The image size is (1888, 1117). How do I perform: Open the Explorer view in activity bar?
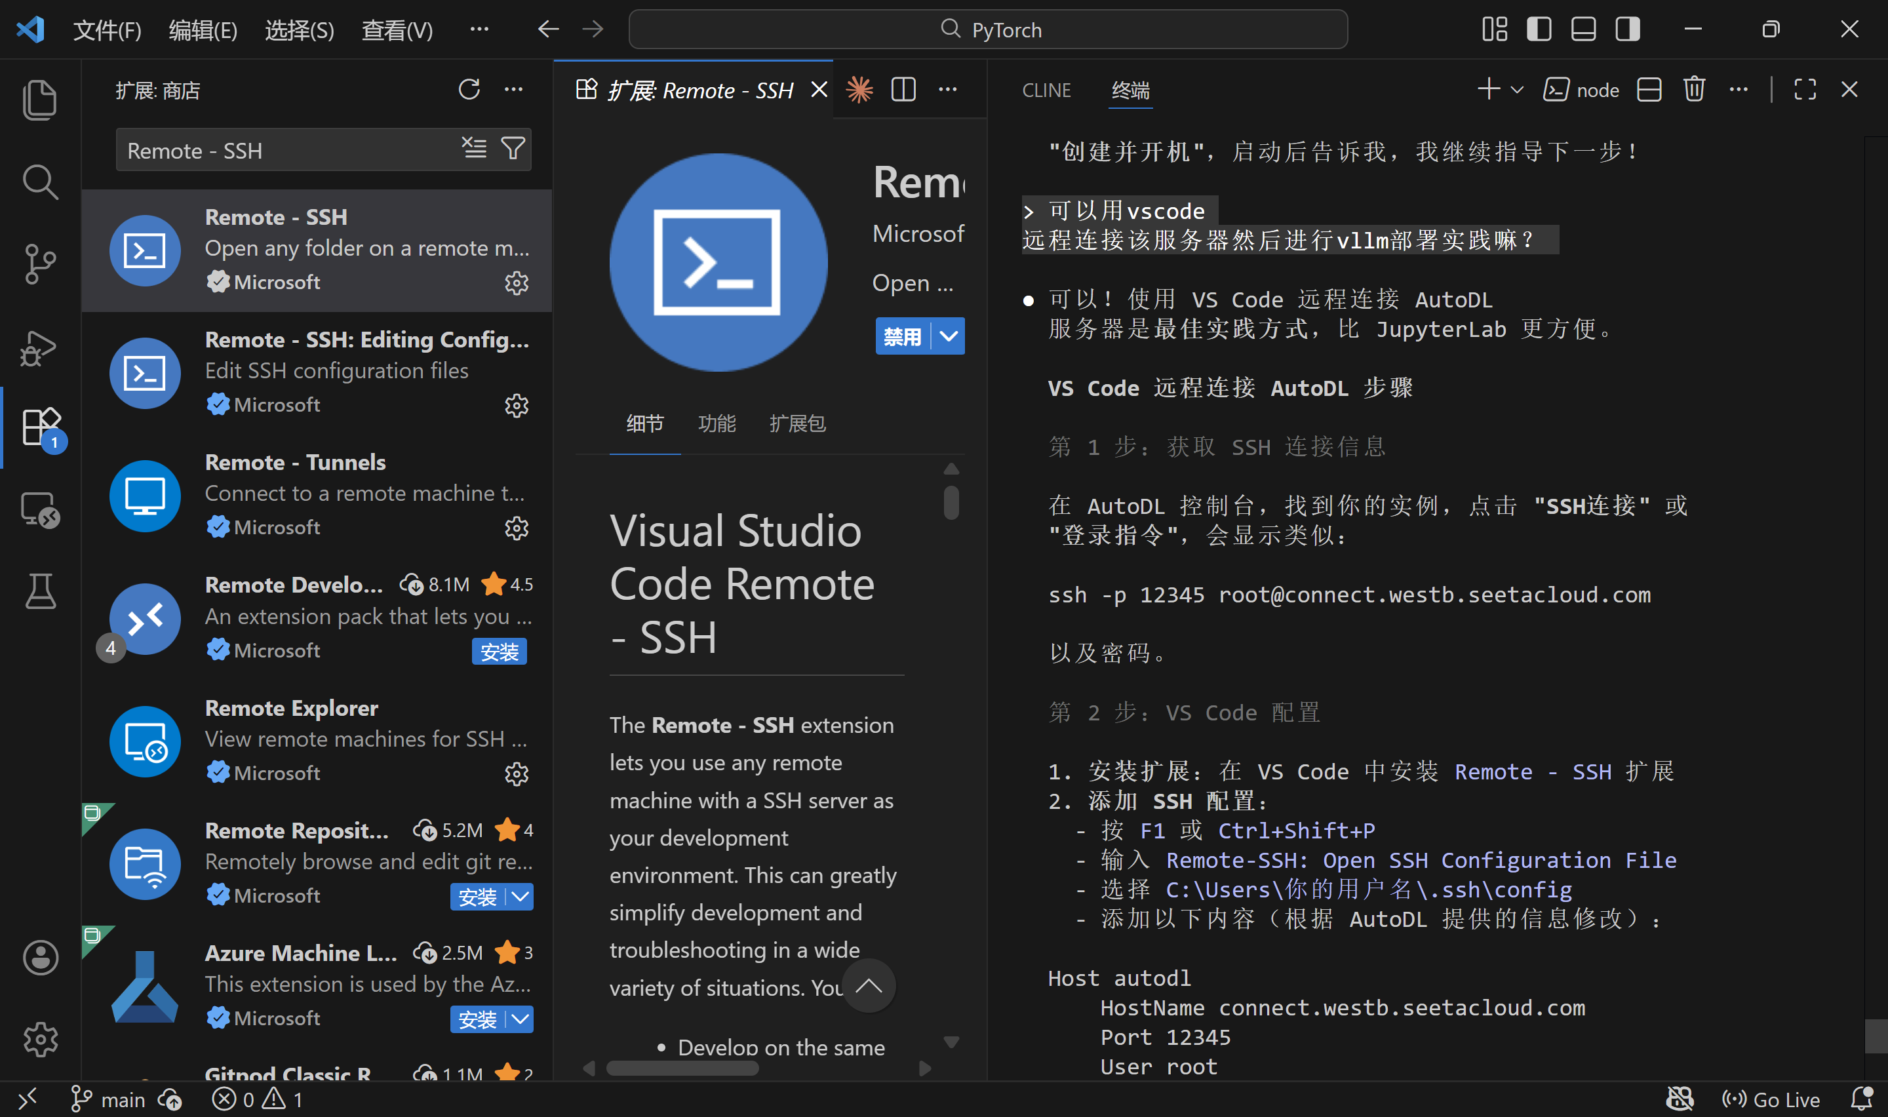click(39, 100)
